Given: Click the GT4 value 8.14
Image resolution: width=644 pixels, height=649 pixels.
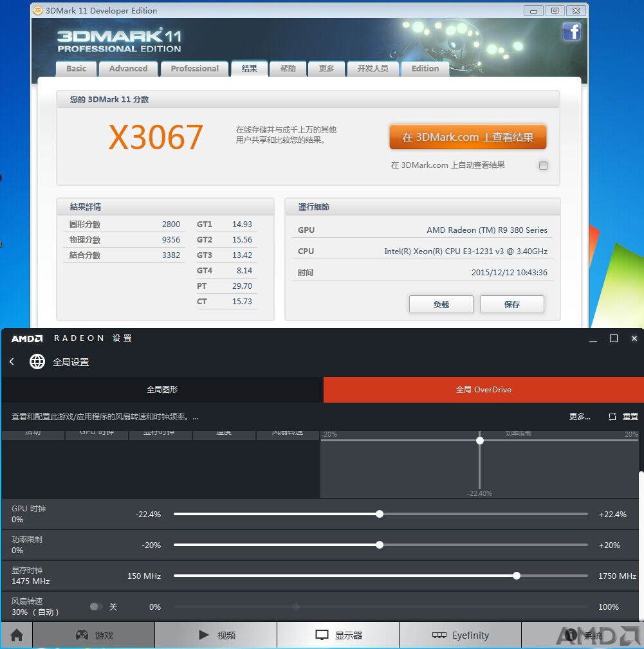Looking at the screenshot, I should 244,271.
